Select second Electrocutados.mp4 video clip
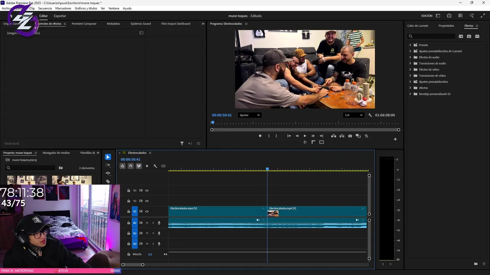Image resolution: width=490 pixels, height=275 pixels. coord(317,211)
